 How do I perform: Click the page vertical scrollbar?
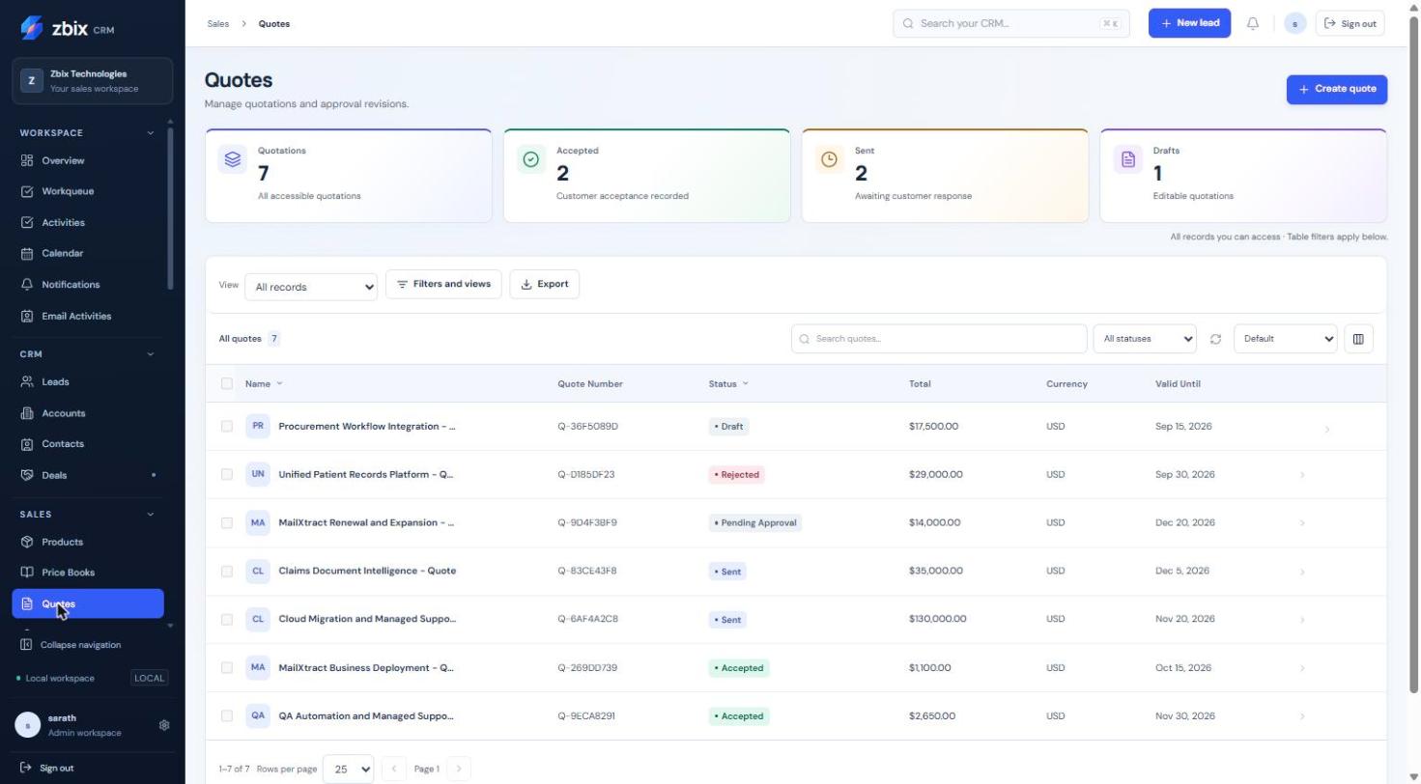1415,348
